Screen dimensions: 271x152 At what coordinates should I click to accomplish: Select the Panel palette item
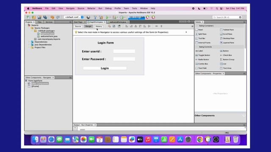[x=199, y=30]
